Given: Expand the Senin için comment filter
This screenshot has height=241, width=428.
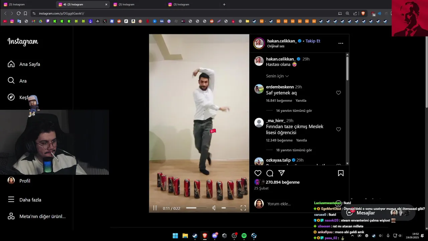Looking at the screenshot, I should click(x=277, y=76).
